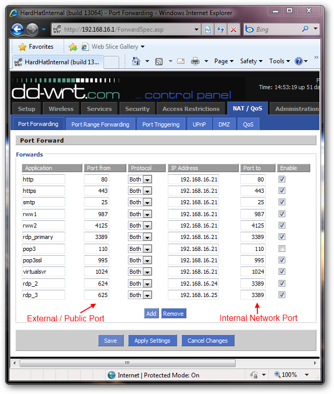Click the Cancel Changes button
This screenshot has width=334, height=394.
coord(208,341)
